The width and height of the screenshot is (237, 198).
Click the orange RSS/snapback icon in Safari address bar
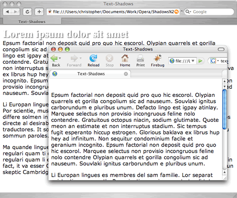click(176, 12)
